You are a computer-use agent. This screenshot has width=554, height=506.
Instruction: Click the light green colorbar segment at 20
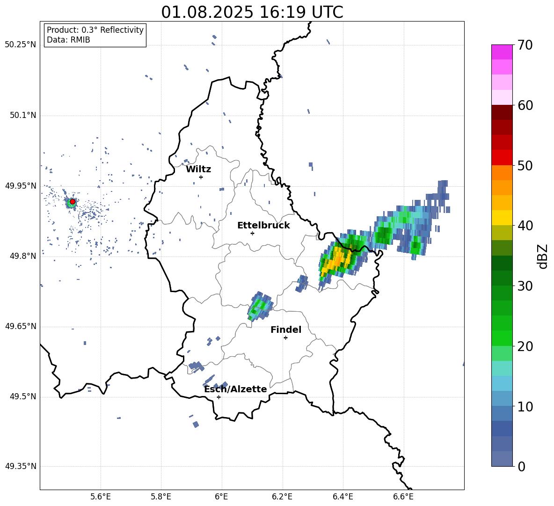coord(502,353)
